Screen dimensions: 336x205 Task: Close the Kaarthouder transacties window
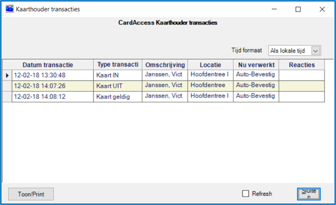[322, 9]
